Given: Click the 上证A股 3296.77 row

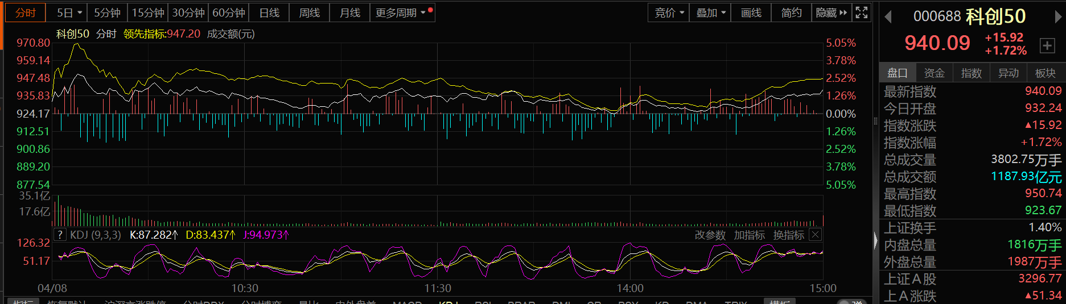Looking at the screenshot, I should (x=973, y=278).
